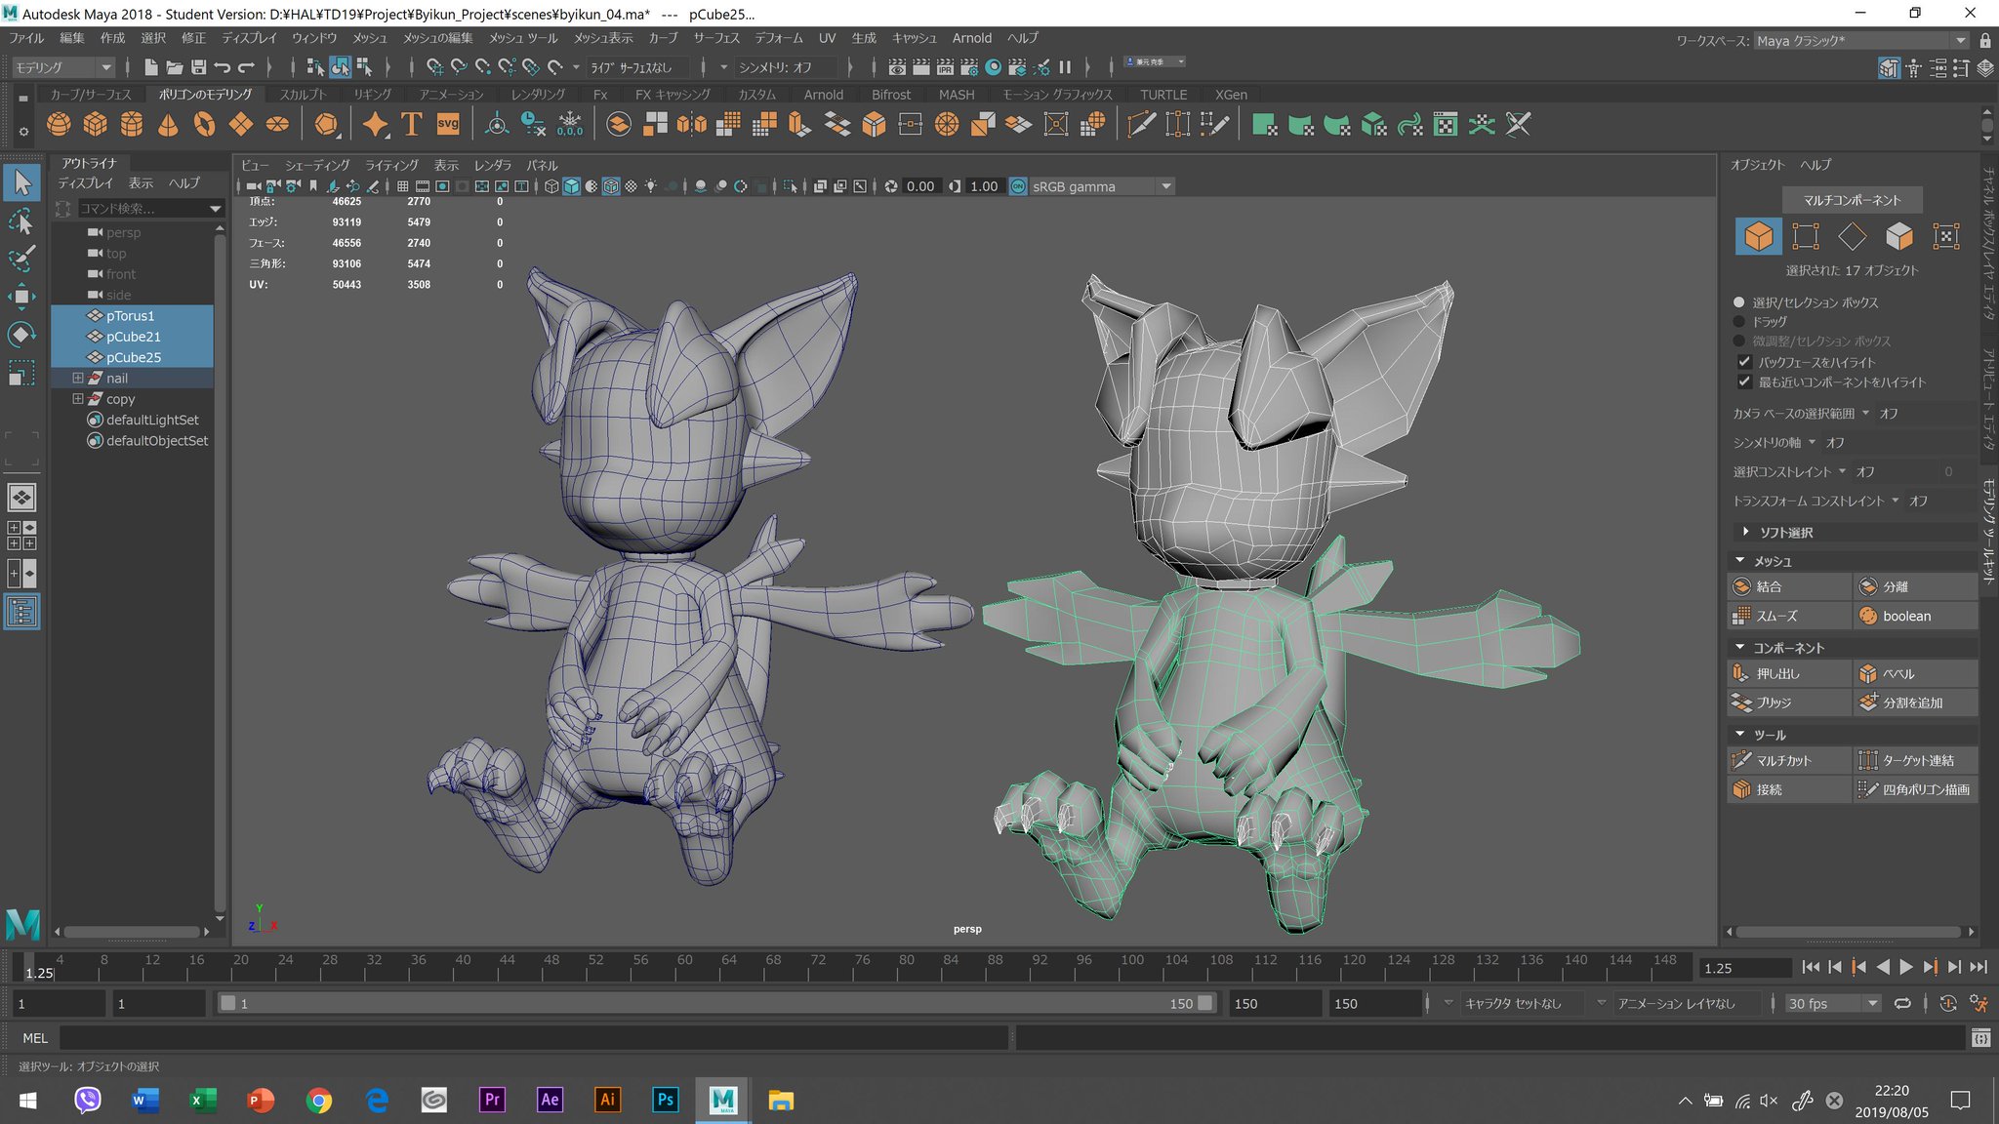Expand the nail group in Outliner
The width and height of the screenshot is (1999, 1124).
pos(78,379)
